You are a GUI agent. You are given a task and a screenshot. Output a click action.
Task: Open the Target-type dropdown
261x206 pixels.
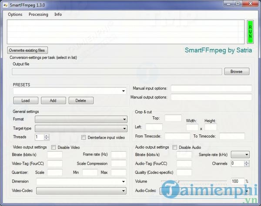click(81, 128)
